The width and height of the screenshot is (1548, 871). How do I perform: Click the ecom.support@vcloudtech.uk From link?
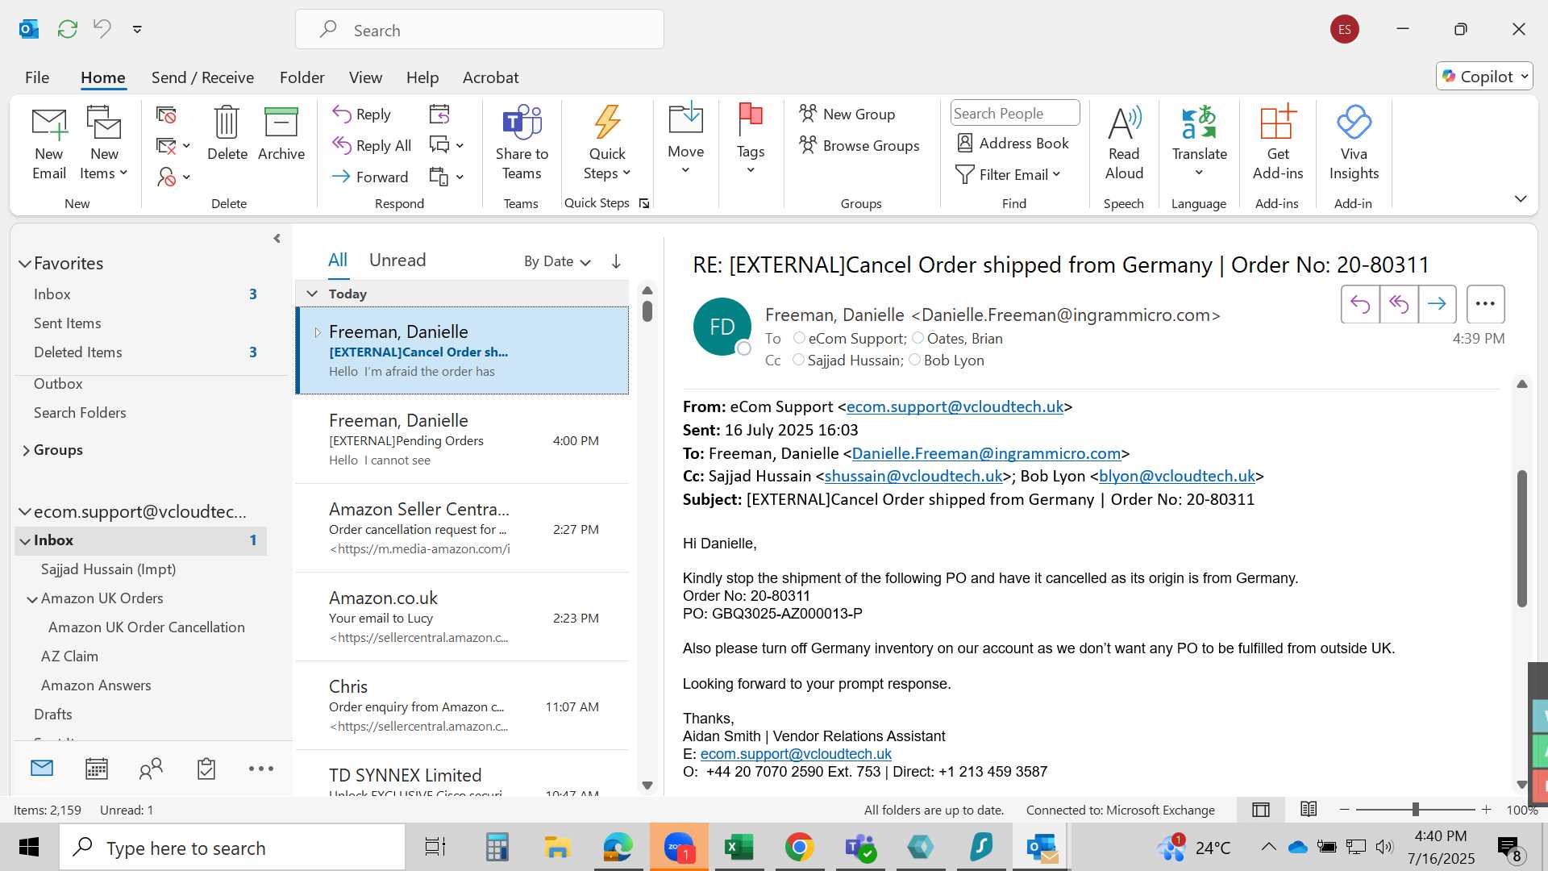click(x=955, y=406)
